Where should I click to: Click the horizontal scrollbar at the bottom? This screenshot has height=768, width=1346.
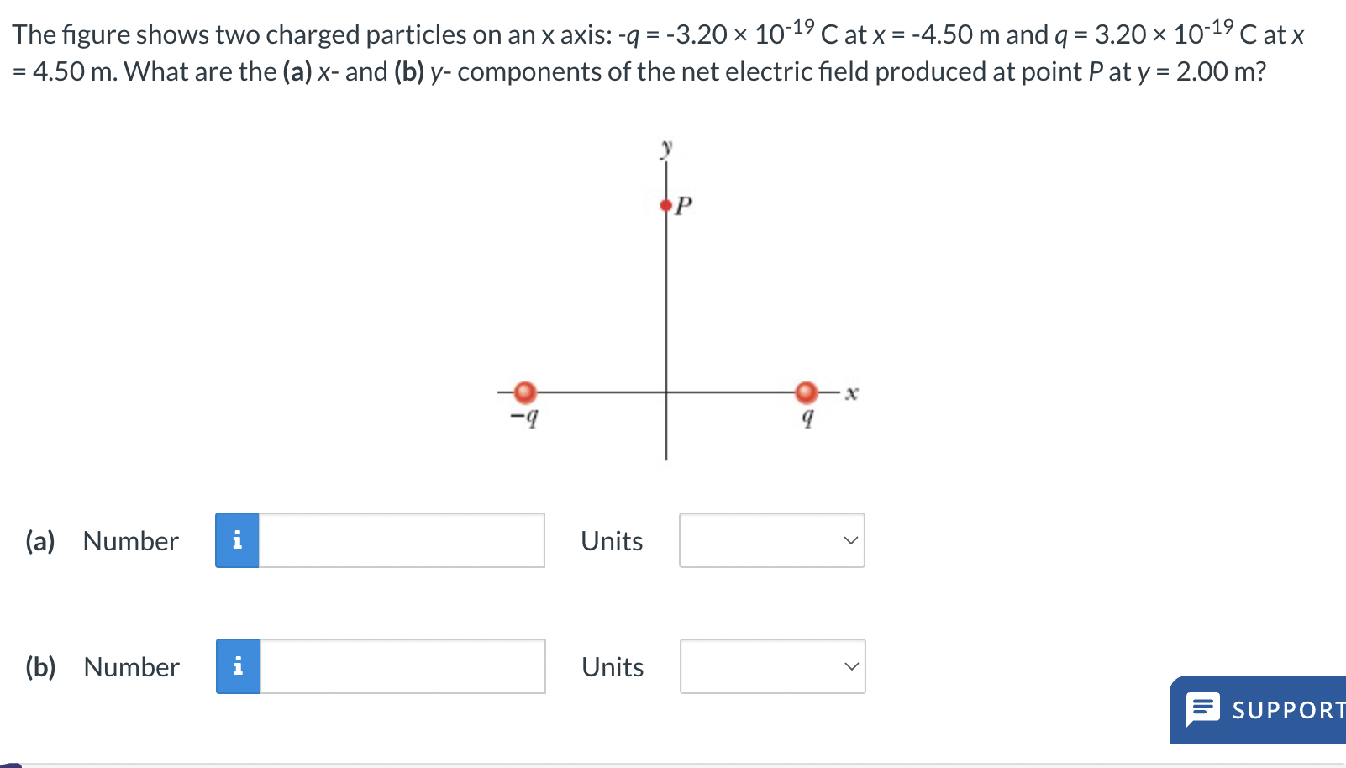point(588,763)
